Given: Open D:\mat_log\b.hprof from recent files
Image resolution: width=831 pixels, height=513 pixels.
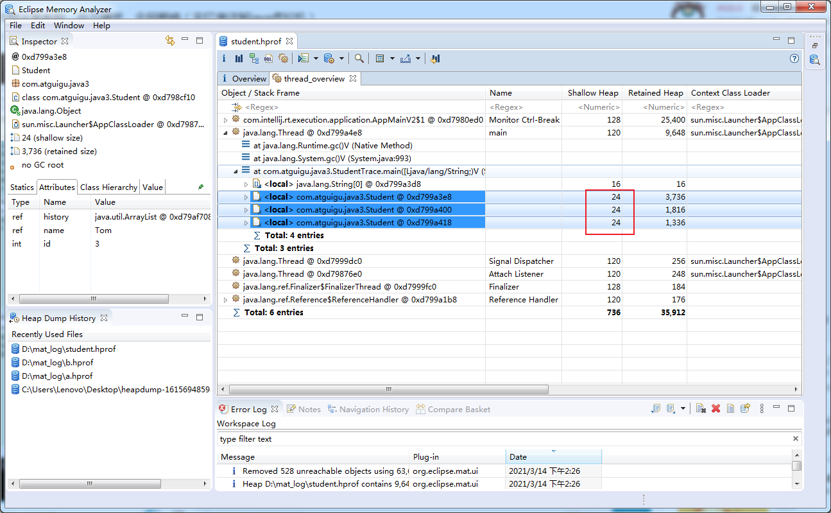Looking at the screenshot, I should (x=57, y=362).
